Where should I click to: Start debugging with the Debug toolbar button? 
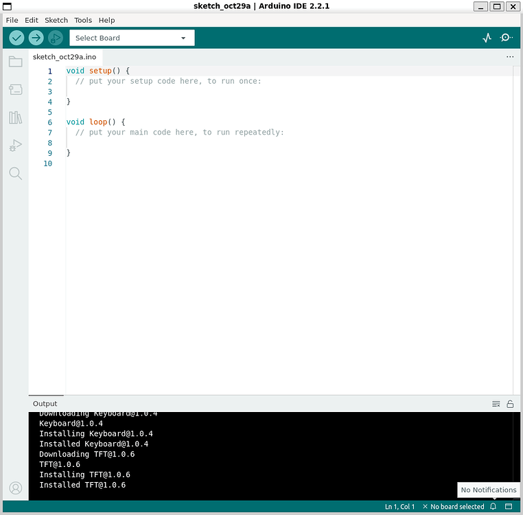click(56, 38)
